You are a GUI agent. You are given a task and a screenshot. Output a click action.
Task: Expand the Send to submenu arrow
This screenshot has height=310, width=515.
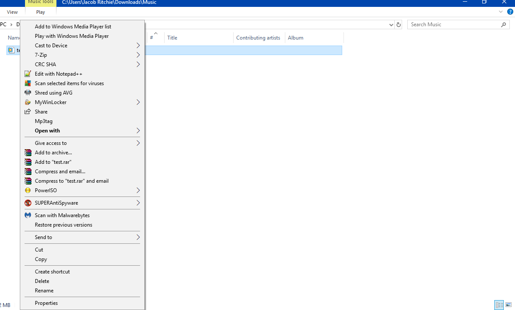click(x=138, y=237)
